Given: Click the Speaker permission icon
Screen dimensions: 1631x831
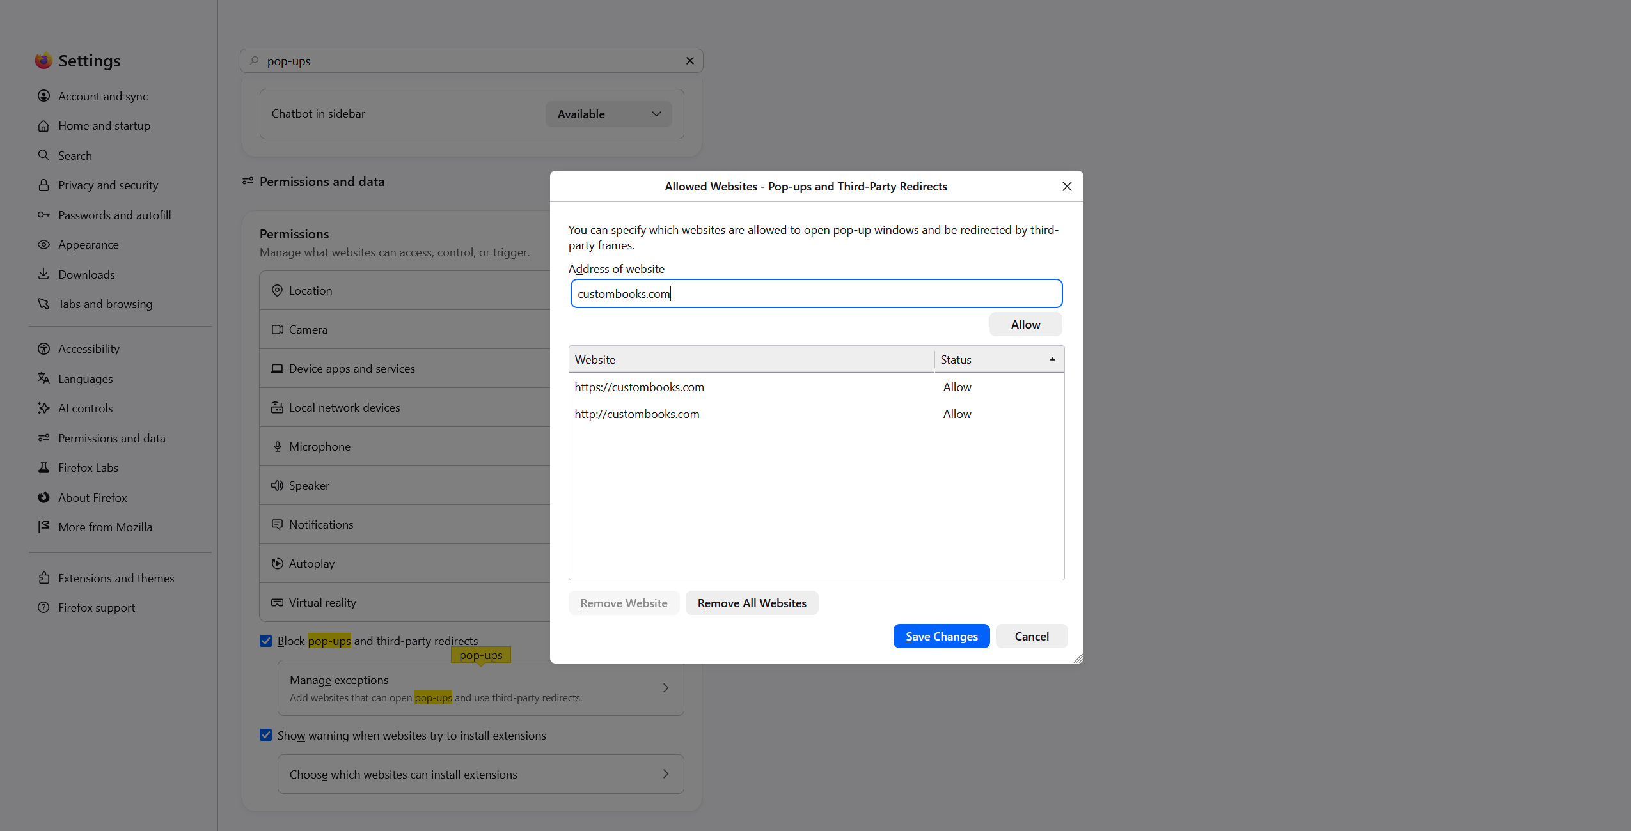Looking at the screenshot, I should [x=277, y=486].
